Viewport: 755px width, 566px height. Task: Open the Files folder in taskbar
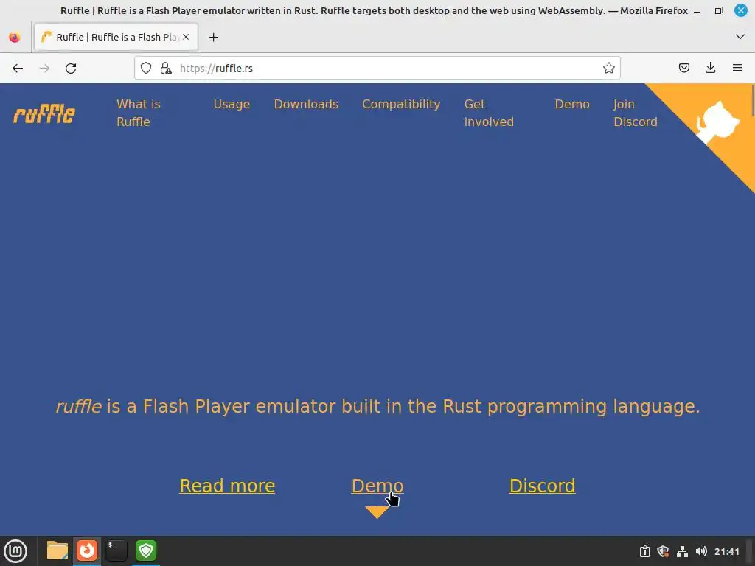pos(58,551)
